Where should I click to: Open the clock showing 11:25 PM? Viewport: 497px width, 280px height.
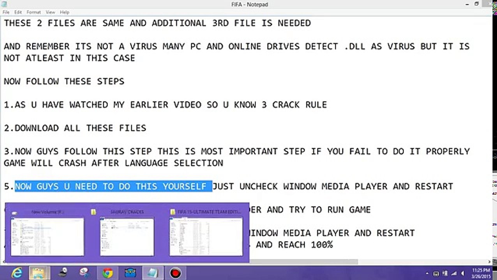[x=480, y=273]
